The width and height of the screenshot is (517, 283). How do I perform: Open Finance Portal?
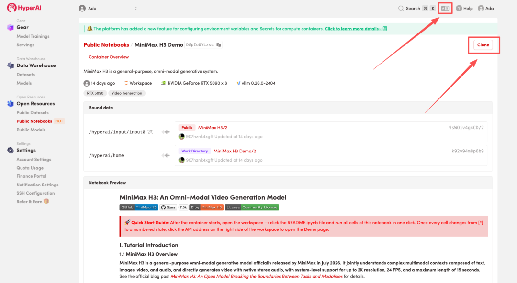click(x=32, y=176)
